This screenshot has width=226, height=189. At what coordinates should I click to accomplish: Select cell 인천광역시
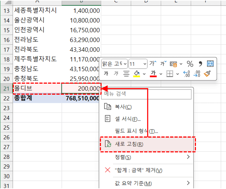37,30
